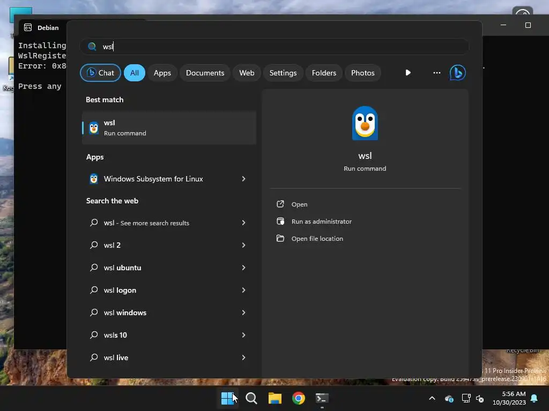Expand the 'wsl 2' suggestion arrow
Image resolution: width=549 pixels, height=411 pixels.
coord(243,245)
